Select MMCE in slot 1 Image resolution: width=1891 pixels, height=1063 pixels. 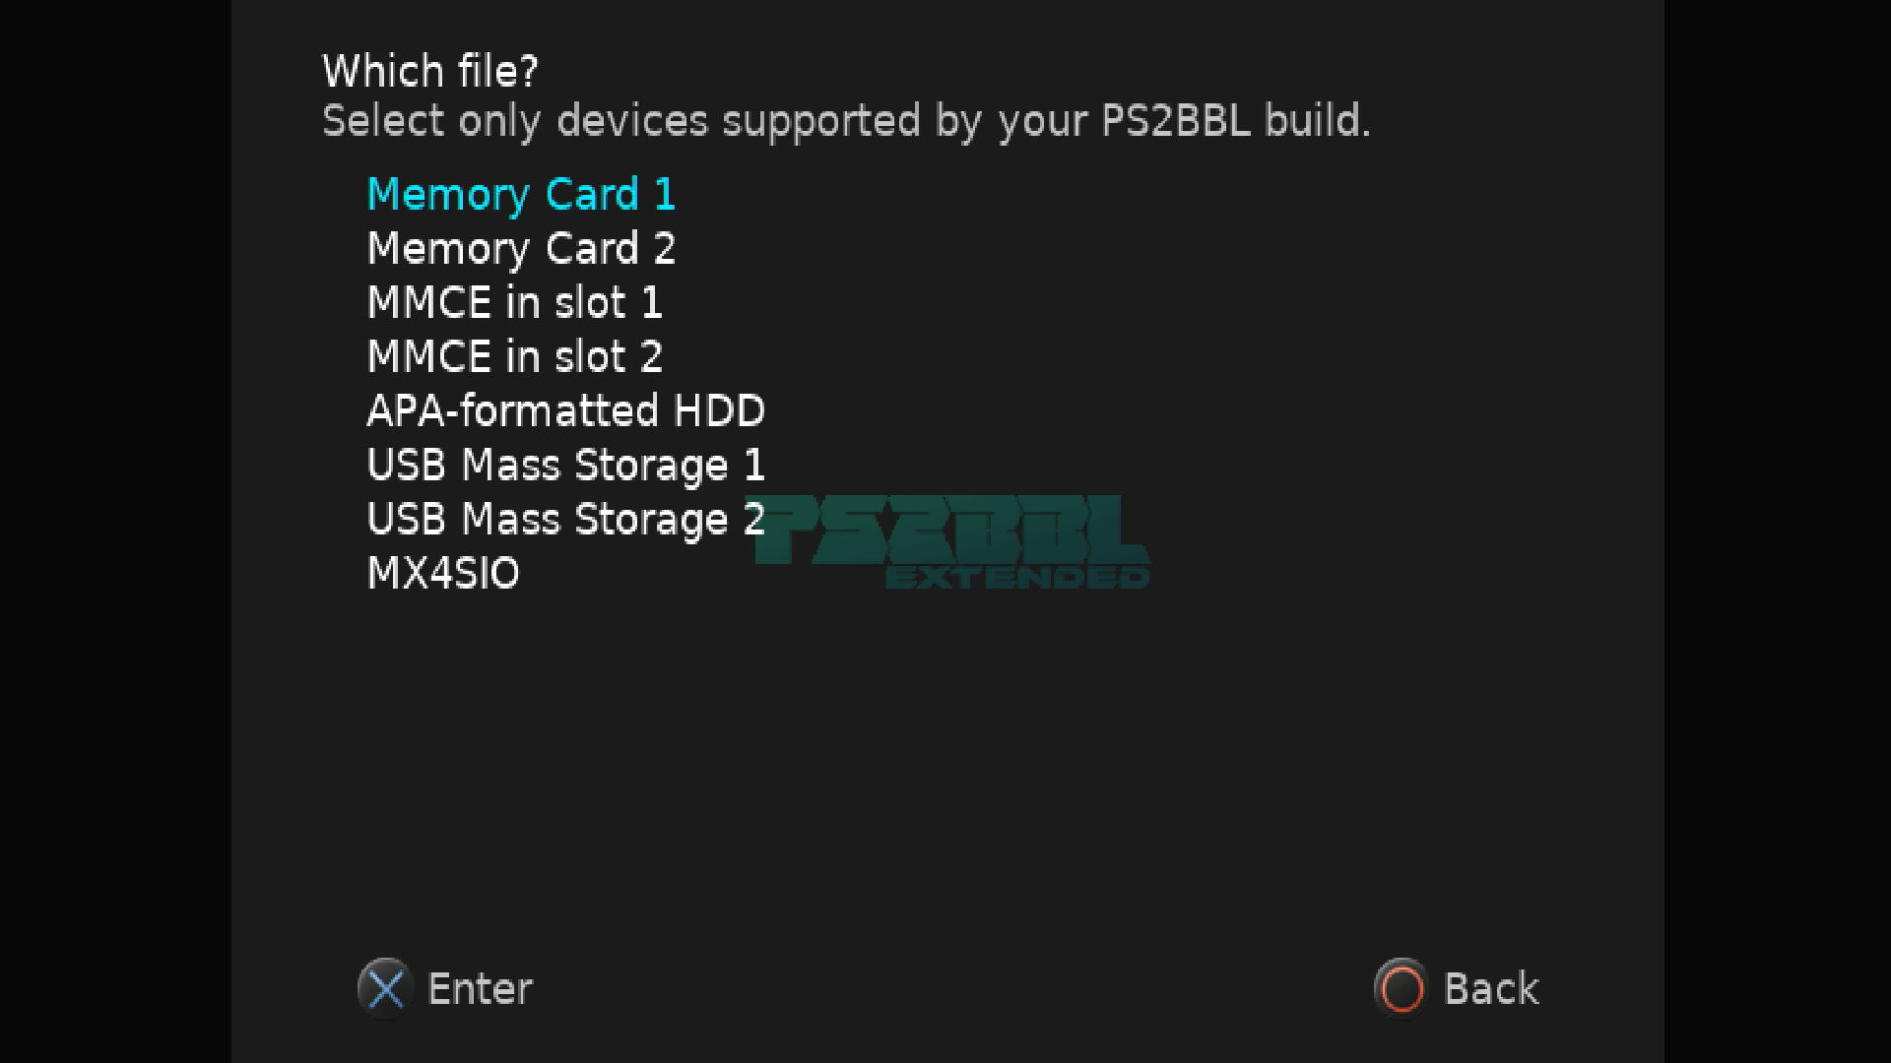[x=514, y=303]
